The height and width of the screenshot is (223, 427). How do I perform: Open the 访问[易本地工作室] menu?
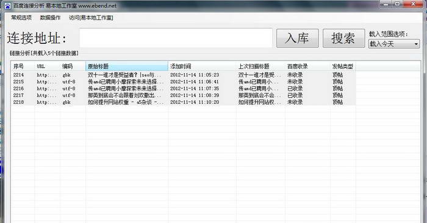click(91, 18)
